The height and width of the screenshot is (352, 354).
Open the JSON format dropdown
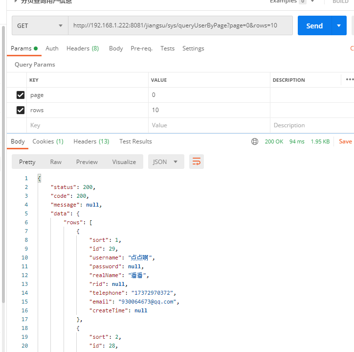(x=166, y=162)
